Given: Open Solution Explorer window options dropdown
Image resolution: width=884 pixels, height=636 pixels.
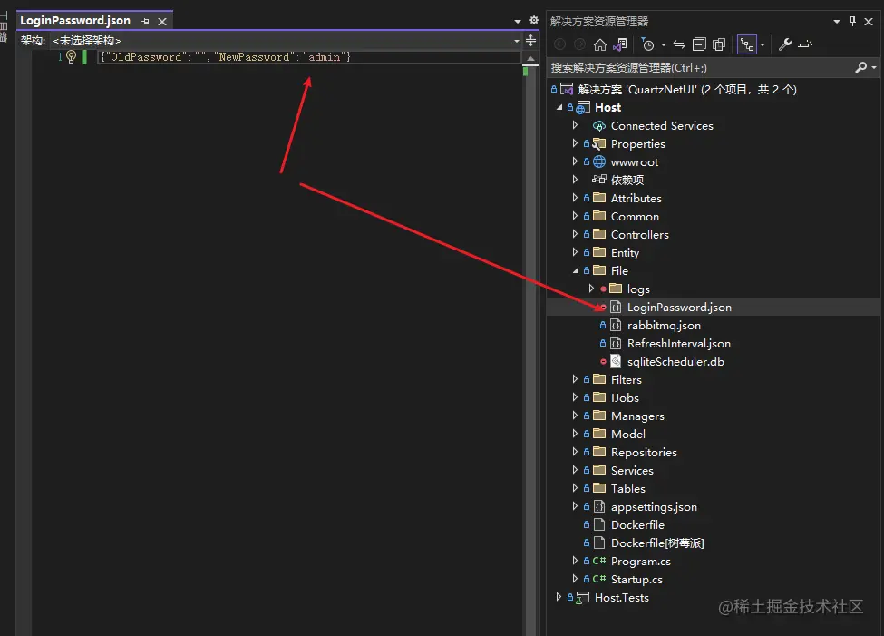Looking at the screenshot, I should [x=837, y=22].
